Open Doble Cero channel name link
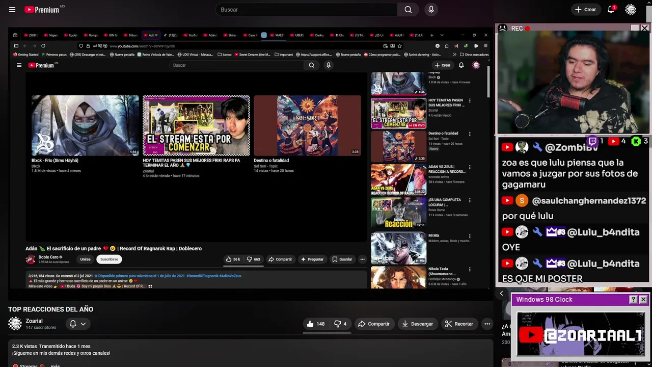 49,257
